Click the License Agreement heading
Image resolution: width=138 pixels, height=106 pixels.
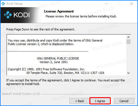59,11
